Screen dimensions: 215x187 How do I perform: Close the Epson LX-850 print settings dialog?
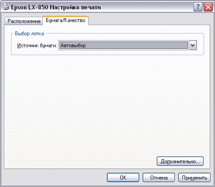point(208,7)
